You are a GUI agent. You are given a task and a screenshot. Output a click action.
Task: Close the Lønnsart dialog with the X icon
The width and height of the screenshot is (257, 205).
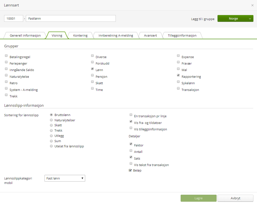pyautogui.click(x=252, y=5)
